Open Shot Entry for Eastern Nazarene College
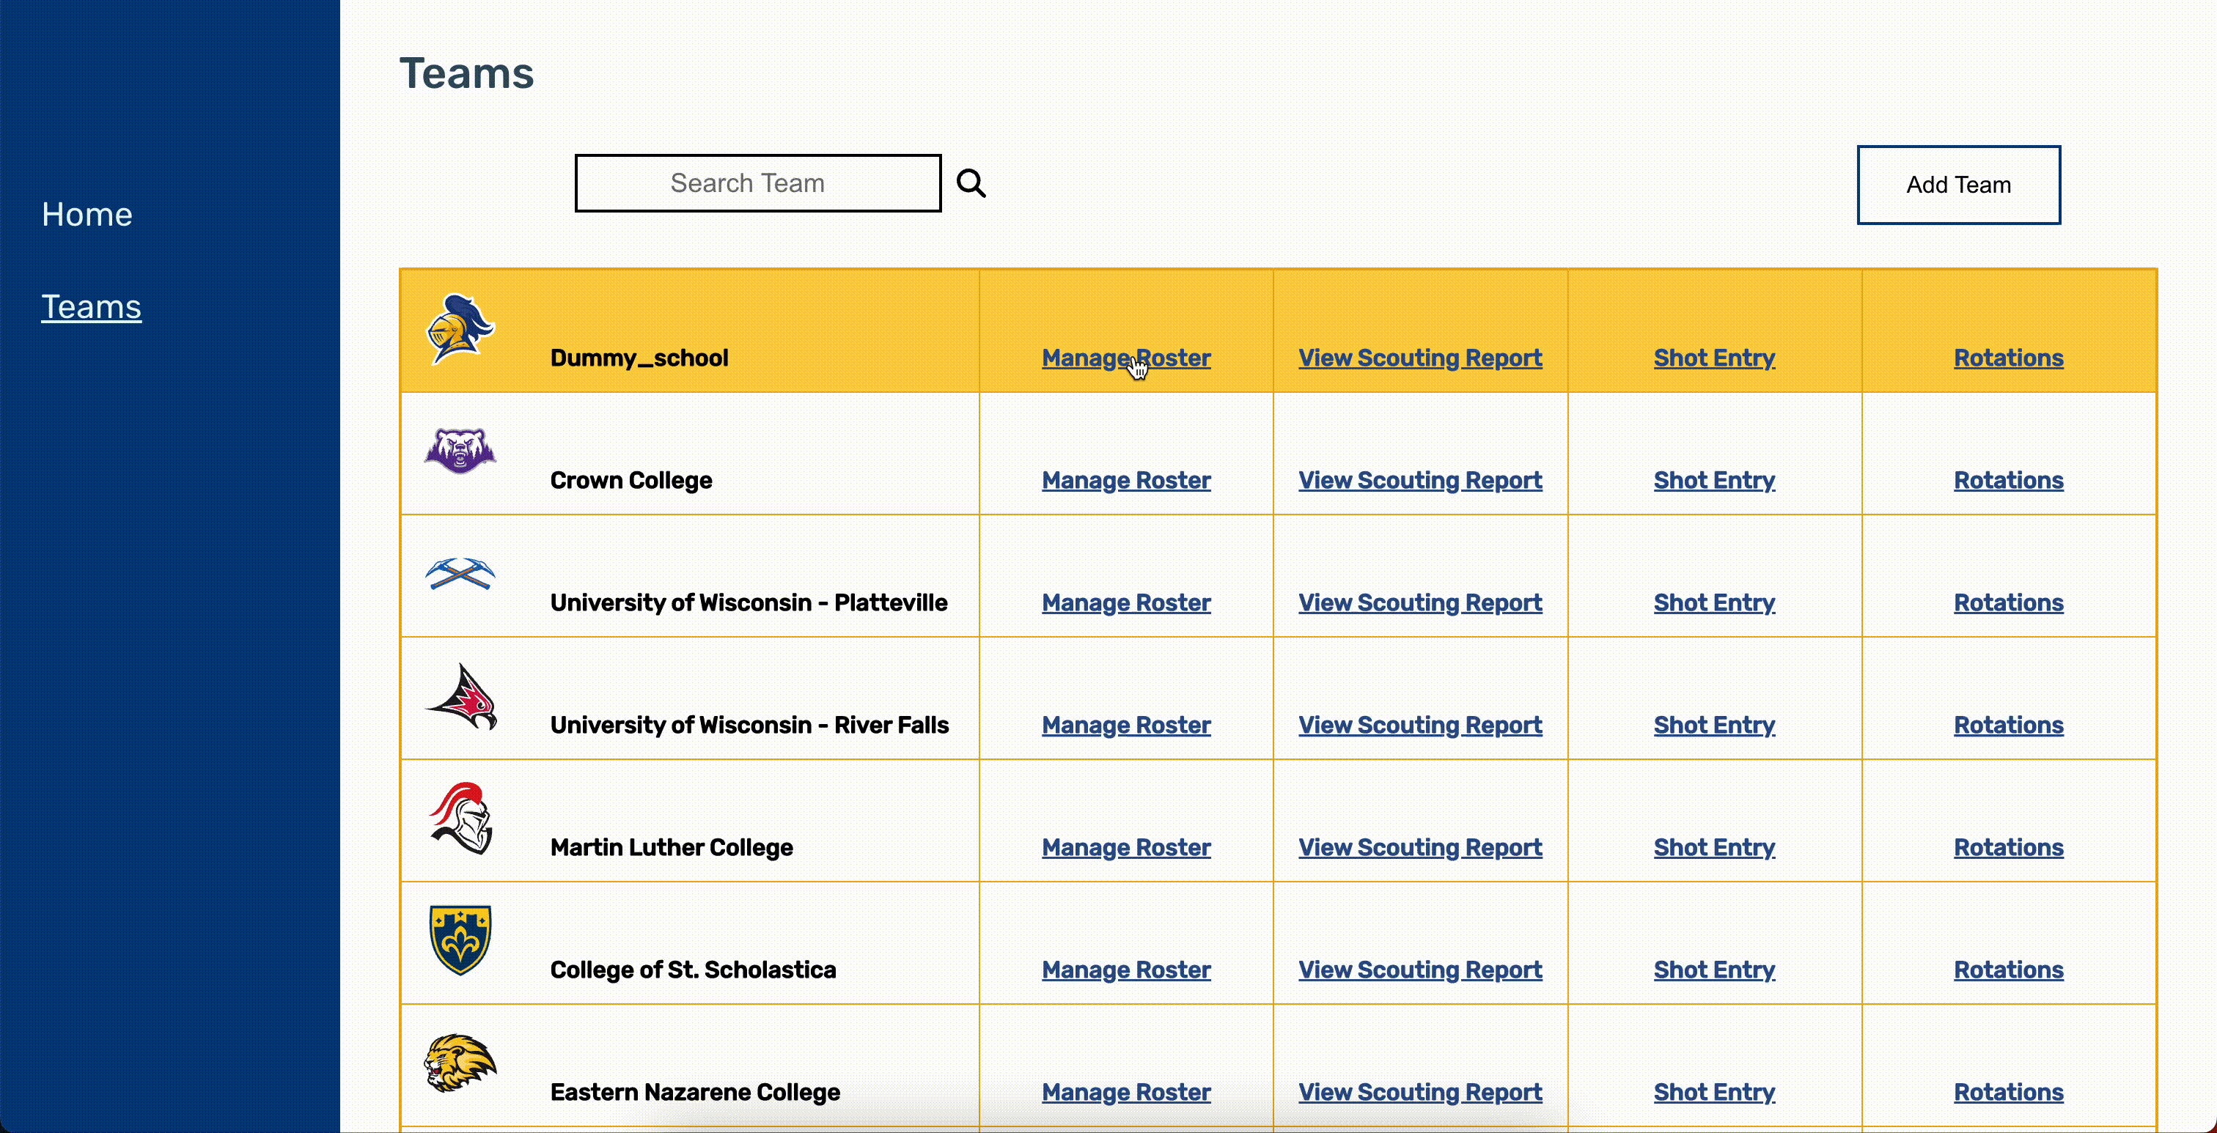 pyautogui.click(x=1713, y=1092)
